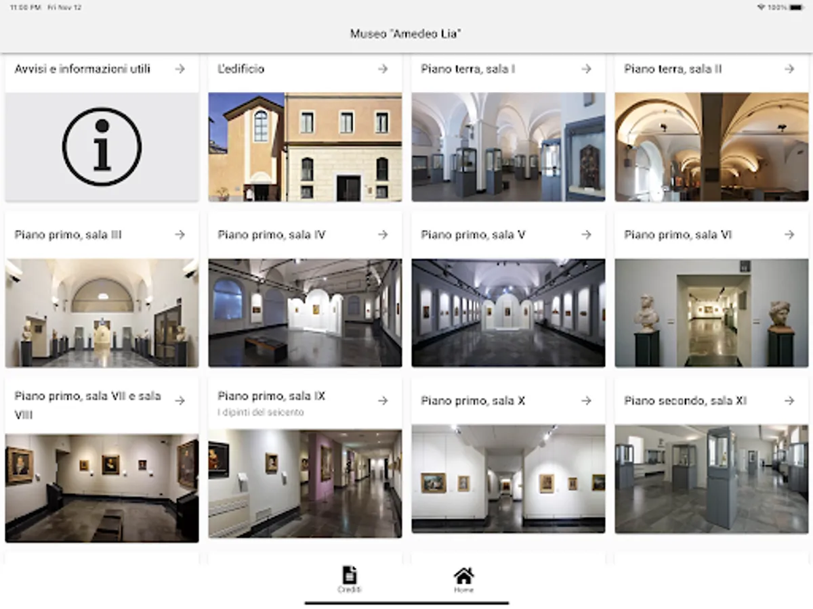Screen dimensions: 813x609
Task: Select the 'Piano primo, sala X' title
Action: [x=473, y=401]
